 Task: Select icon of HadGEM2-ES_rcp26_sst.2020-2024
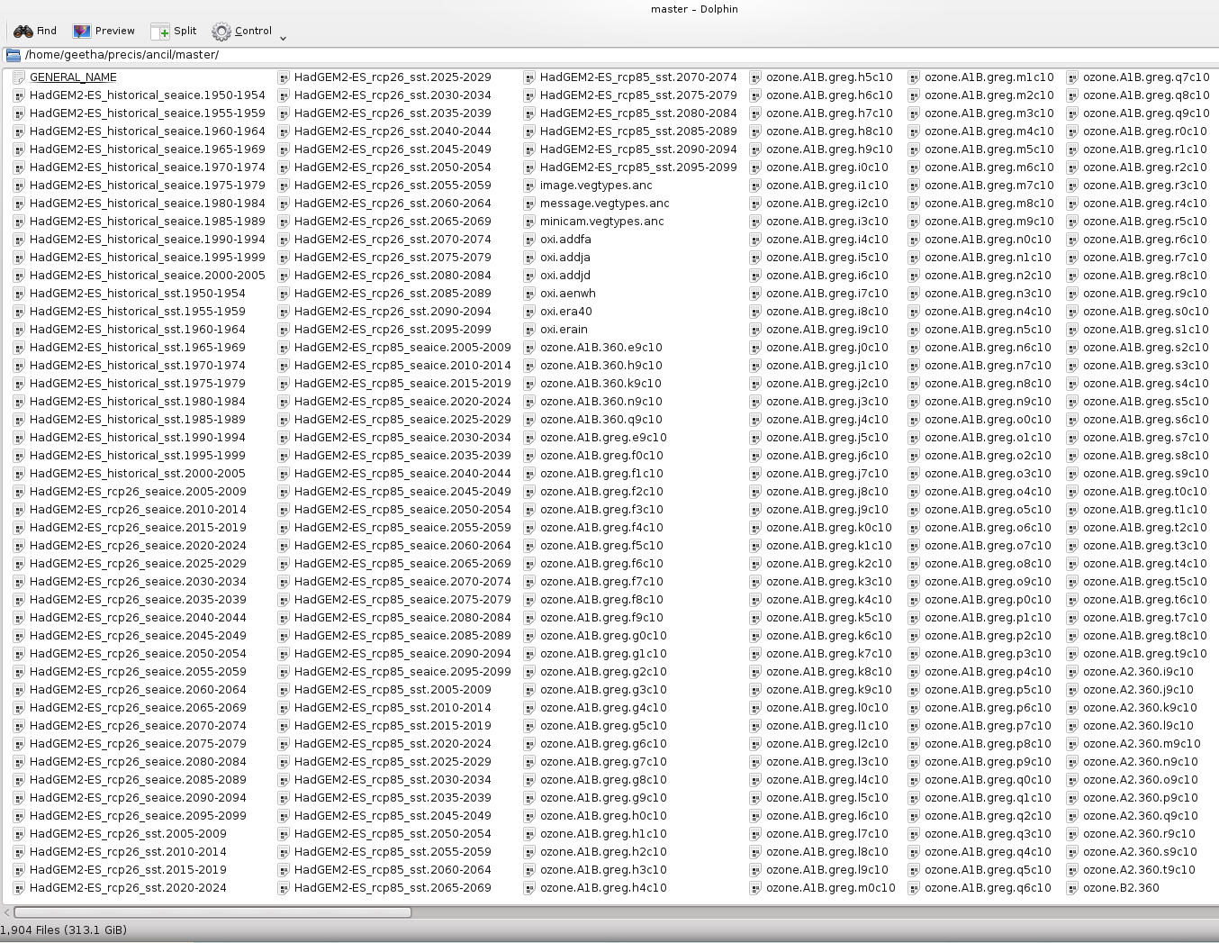pos(19,888)
